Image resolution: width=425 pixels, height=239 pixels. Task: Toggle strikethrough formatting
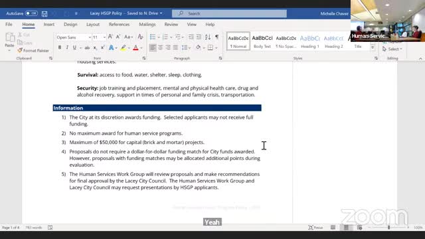click(x=87, y=48)
